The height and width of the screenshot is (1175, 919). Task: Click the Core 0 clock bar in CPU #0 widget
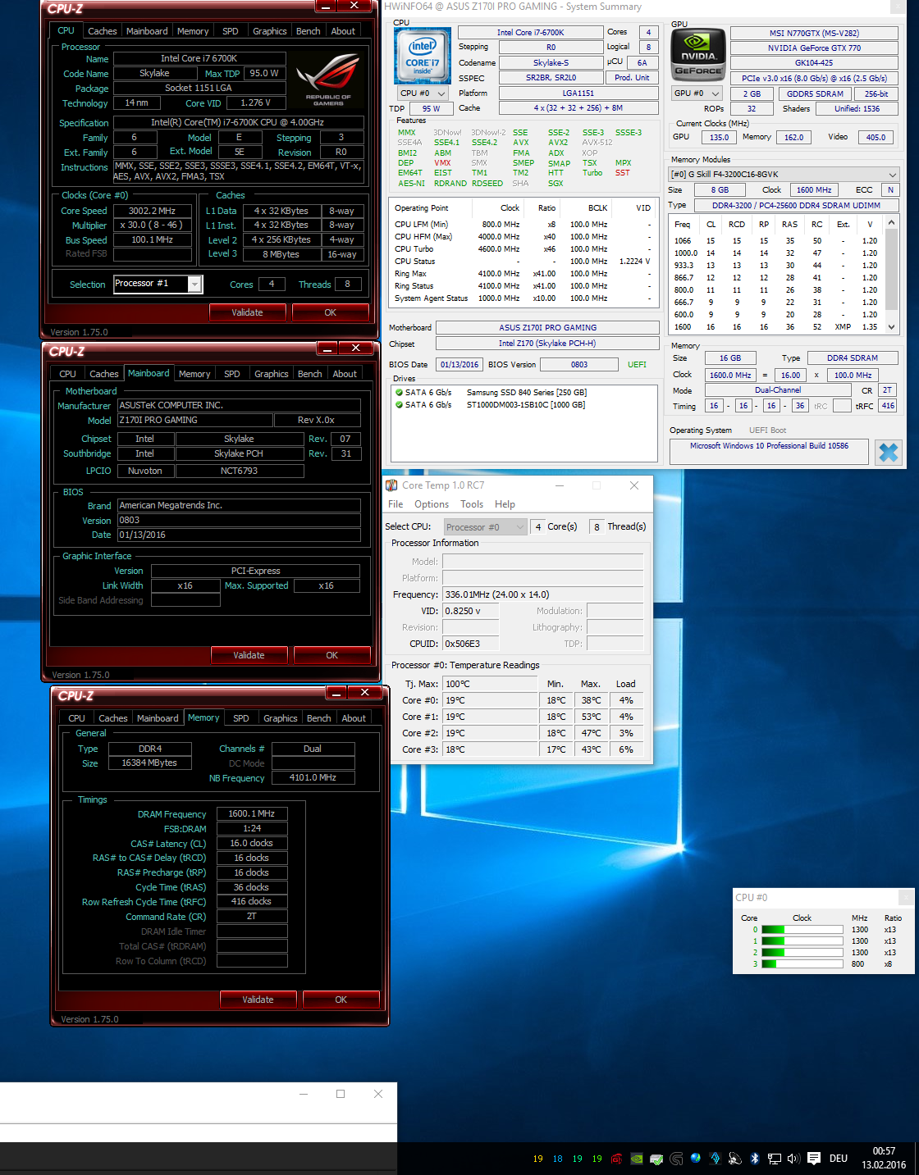802,930
